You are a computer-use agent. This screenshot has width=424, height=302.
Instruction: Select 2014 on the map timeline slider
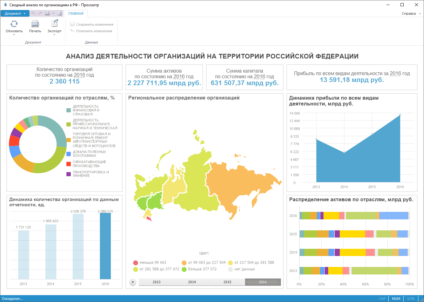(192, 282)
